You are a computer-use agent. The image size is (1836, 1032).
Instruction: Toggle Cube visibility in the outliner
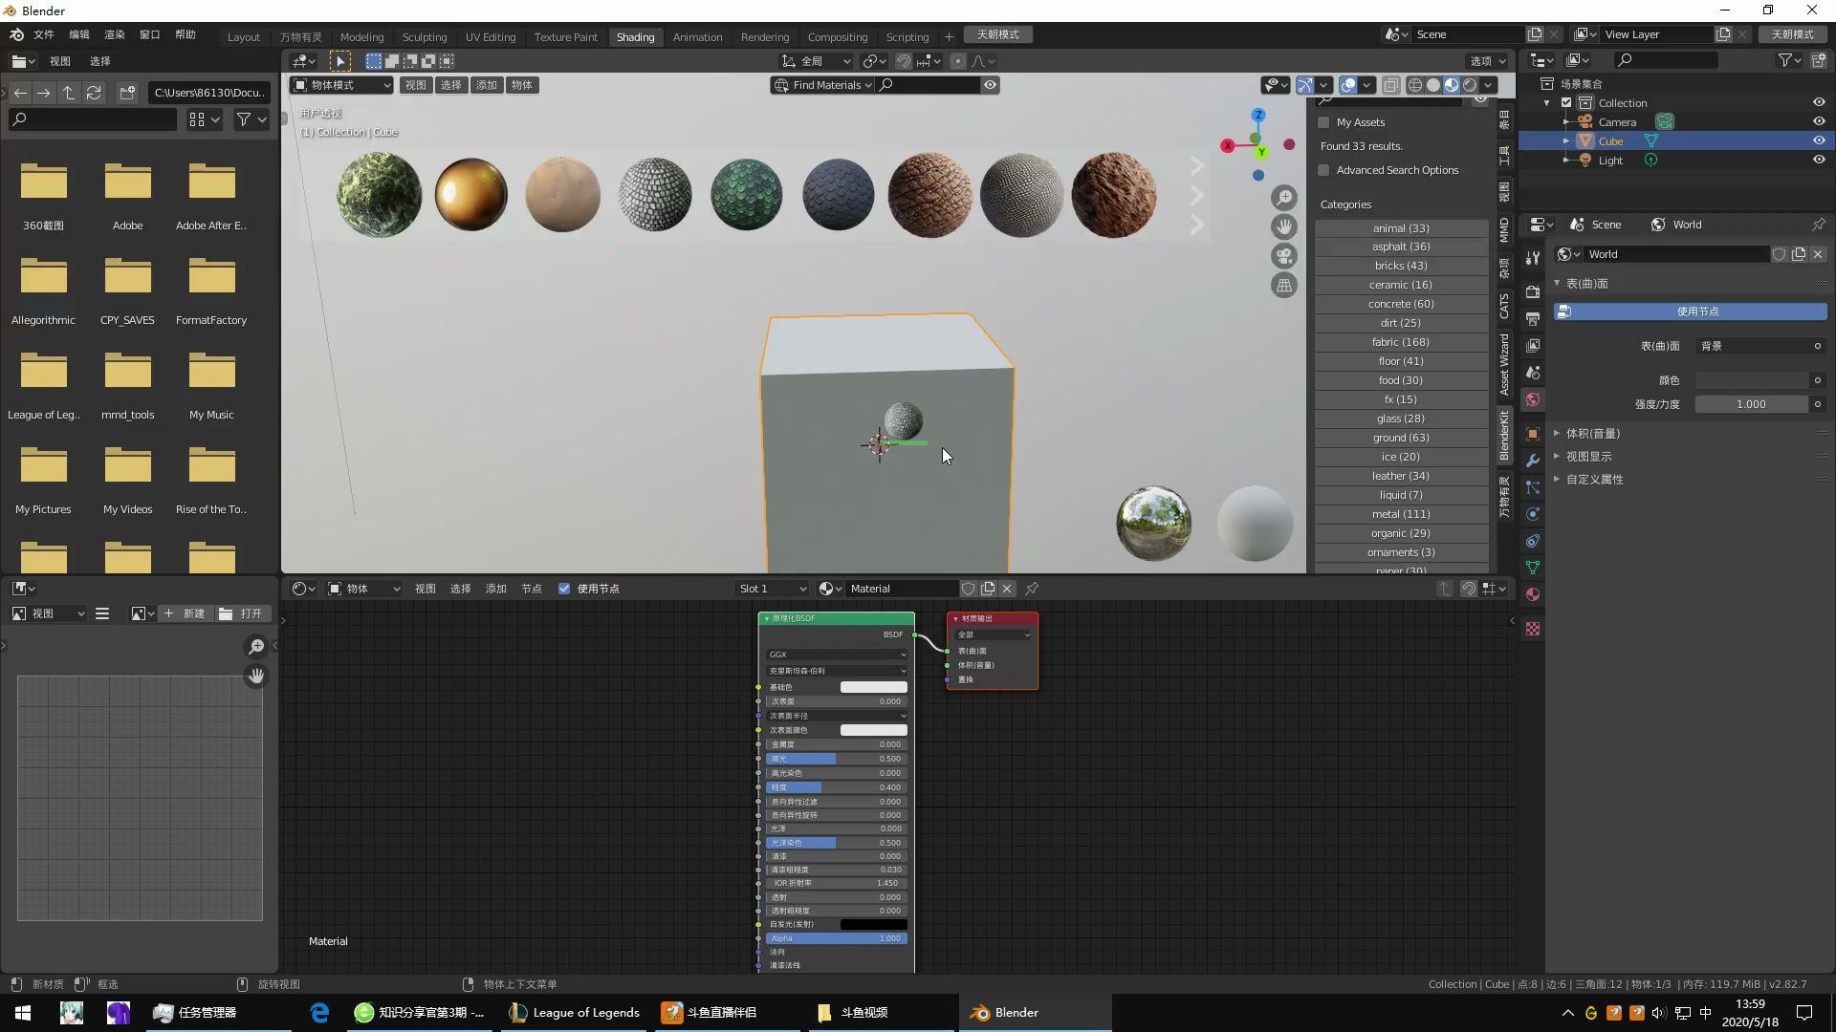pos(1820,140)
